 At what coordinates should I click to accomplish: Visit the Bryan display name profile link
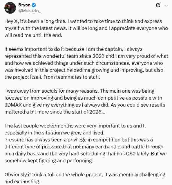click(x=24, y=5)
